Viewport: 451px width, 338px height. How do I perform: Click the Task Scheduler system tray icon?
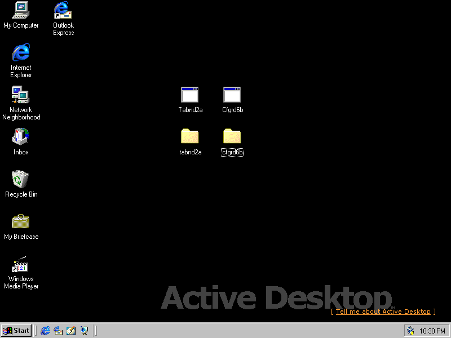[410, 331]
